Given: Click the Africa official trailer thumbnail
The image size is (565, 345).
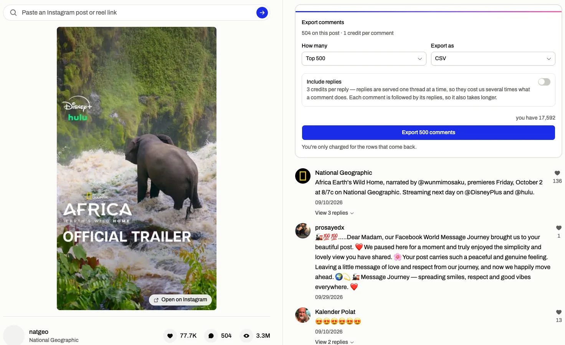Looking at the screenshot, I should pos(137,168).
